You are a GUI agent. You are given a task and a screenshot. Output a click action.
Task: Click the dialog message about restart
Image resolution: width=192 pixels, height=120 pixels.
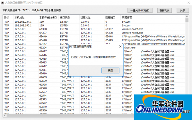[x=93, y=57]
